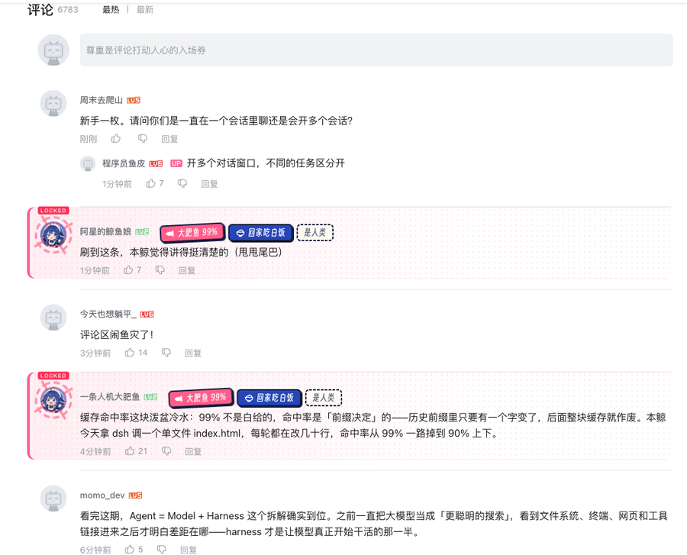Click timestamp 刚刚 under 周末去爬山's comment

[x=89, y=139]
